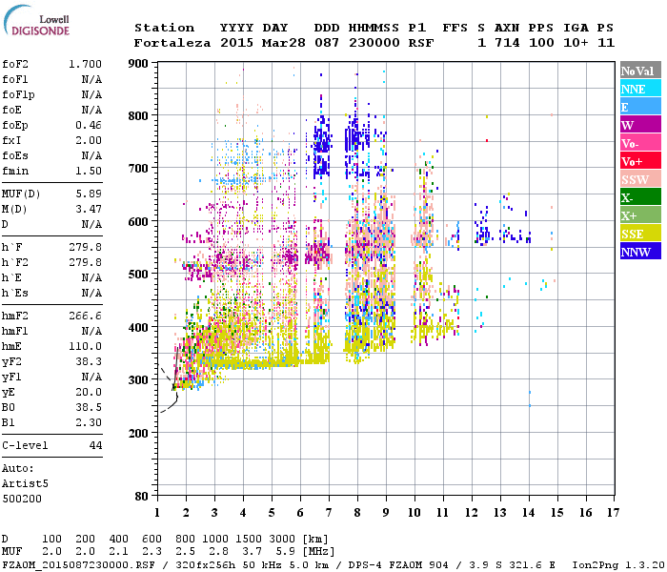Click the 12 MHz x-axis label
Screen dimensions: 667x572
(x=472, y=513)
